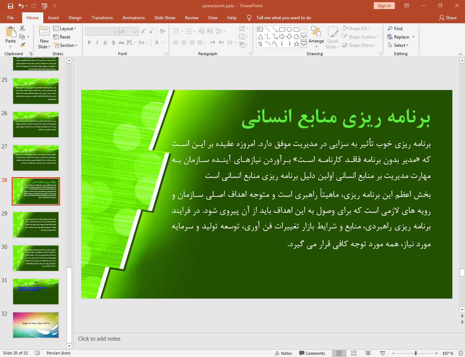Open the font size dropdown
Image resolution: width=465 pixels, height=357 pixels.
(x=135, y=32)
